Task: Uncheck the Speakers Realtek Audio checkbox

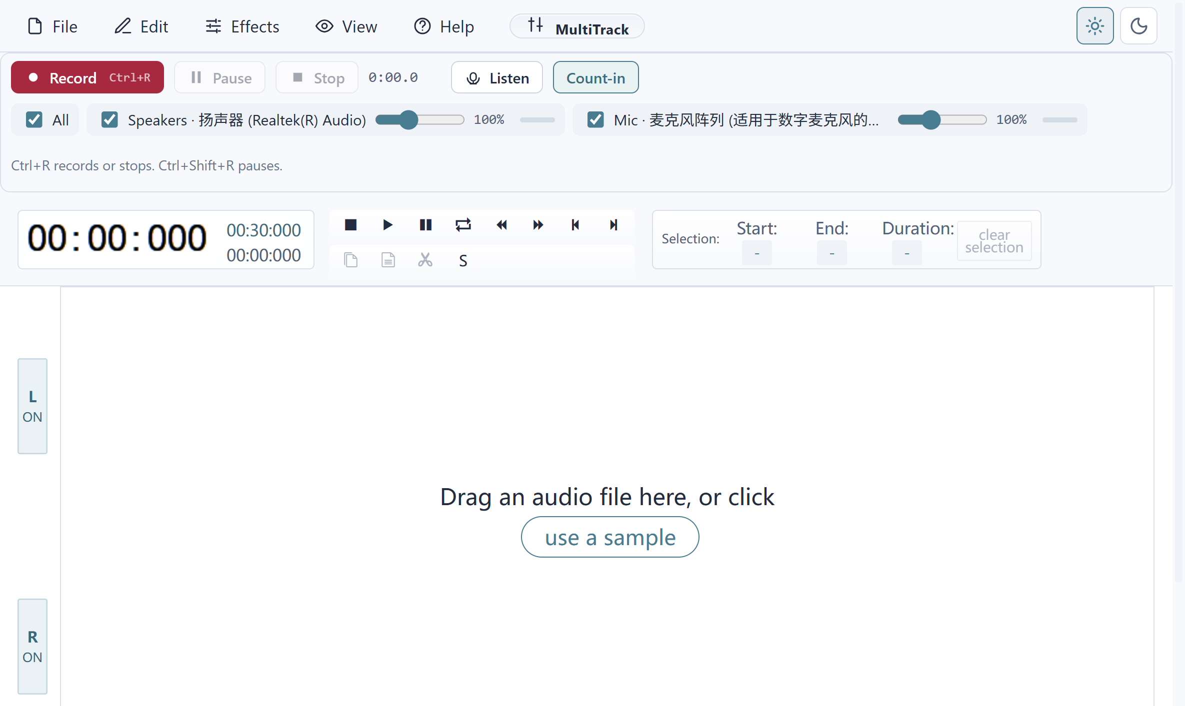Action: [109, 120]
